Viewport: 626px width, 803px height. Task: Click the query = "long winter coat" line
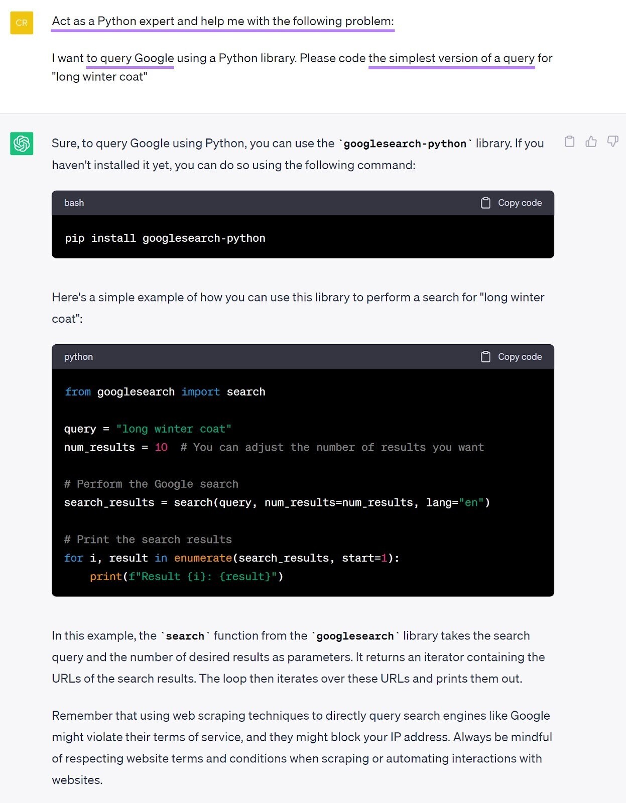(x=148, y=429)
